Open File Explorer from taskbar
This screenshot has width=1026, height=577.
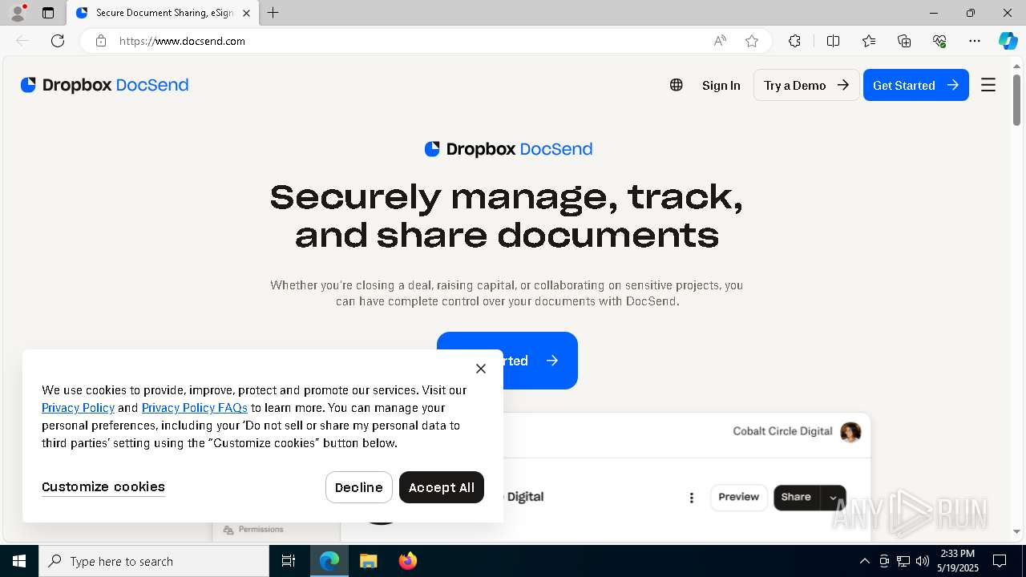(x=368, y=561)
